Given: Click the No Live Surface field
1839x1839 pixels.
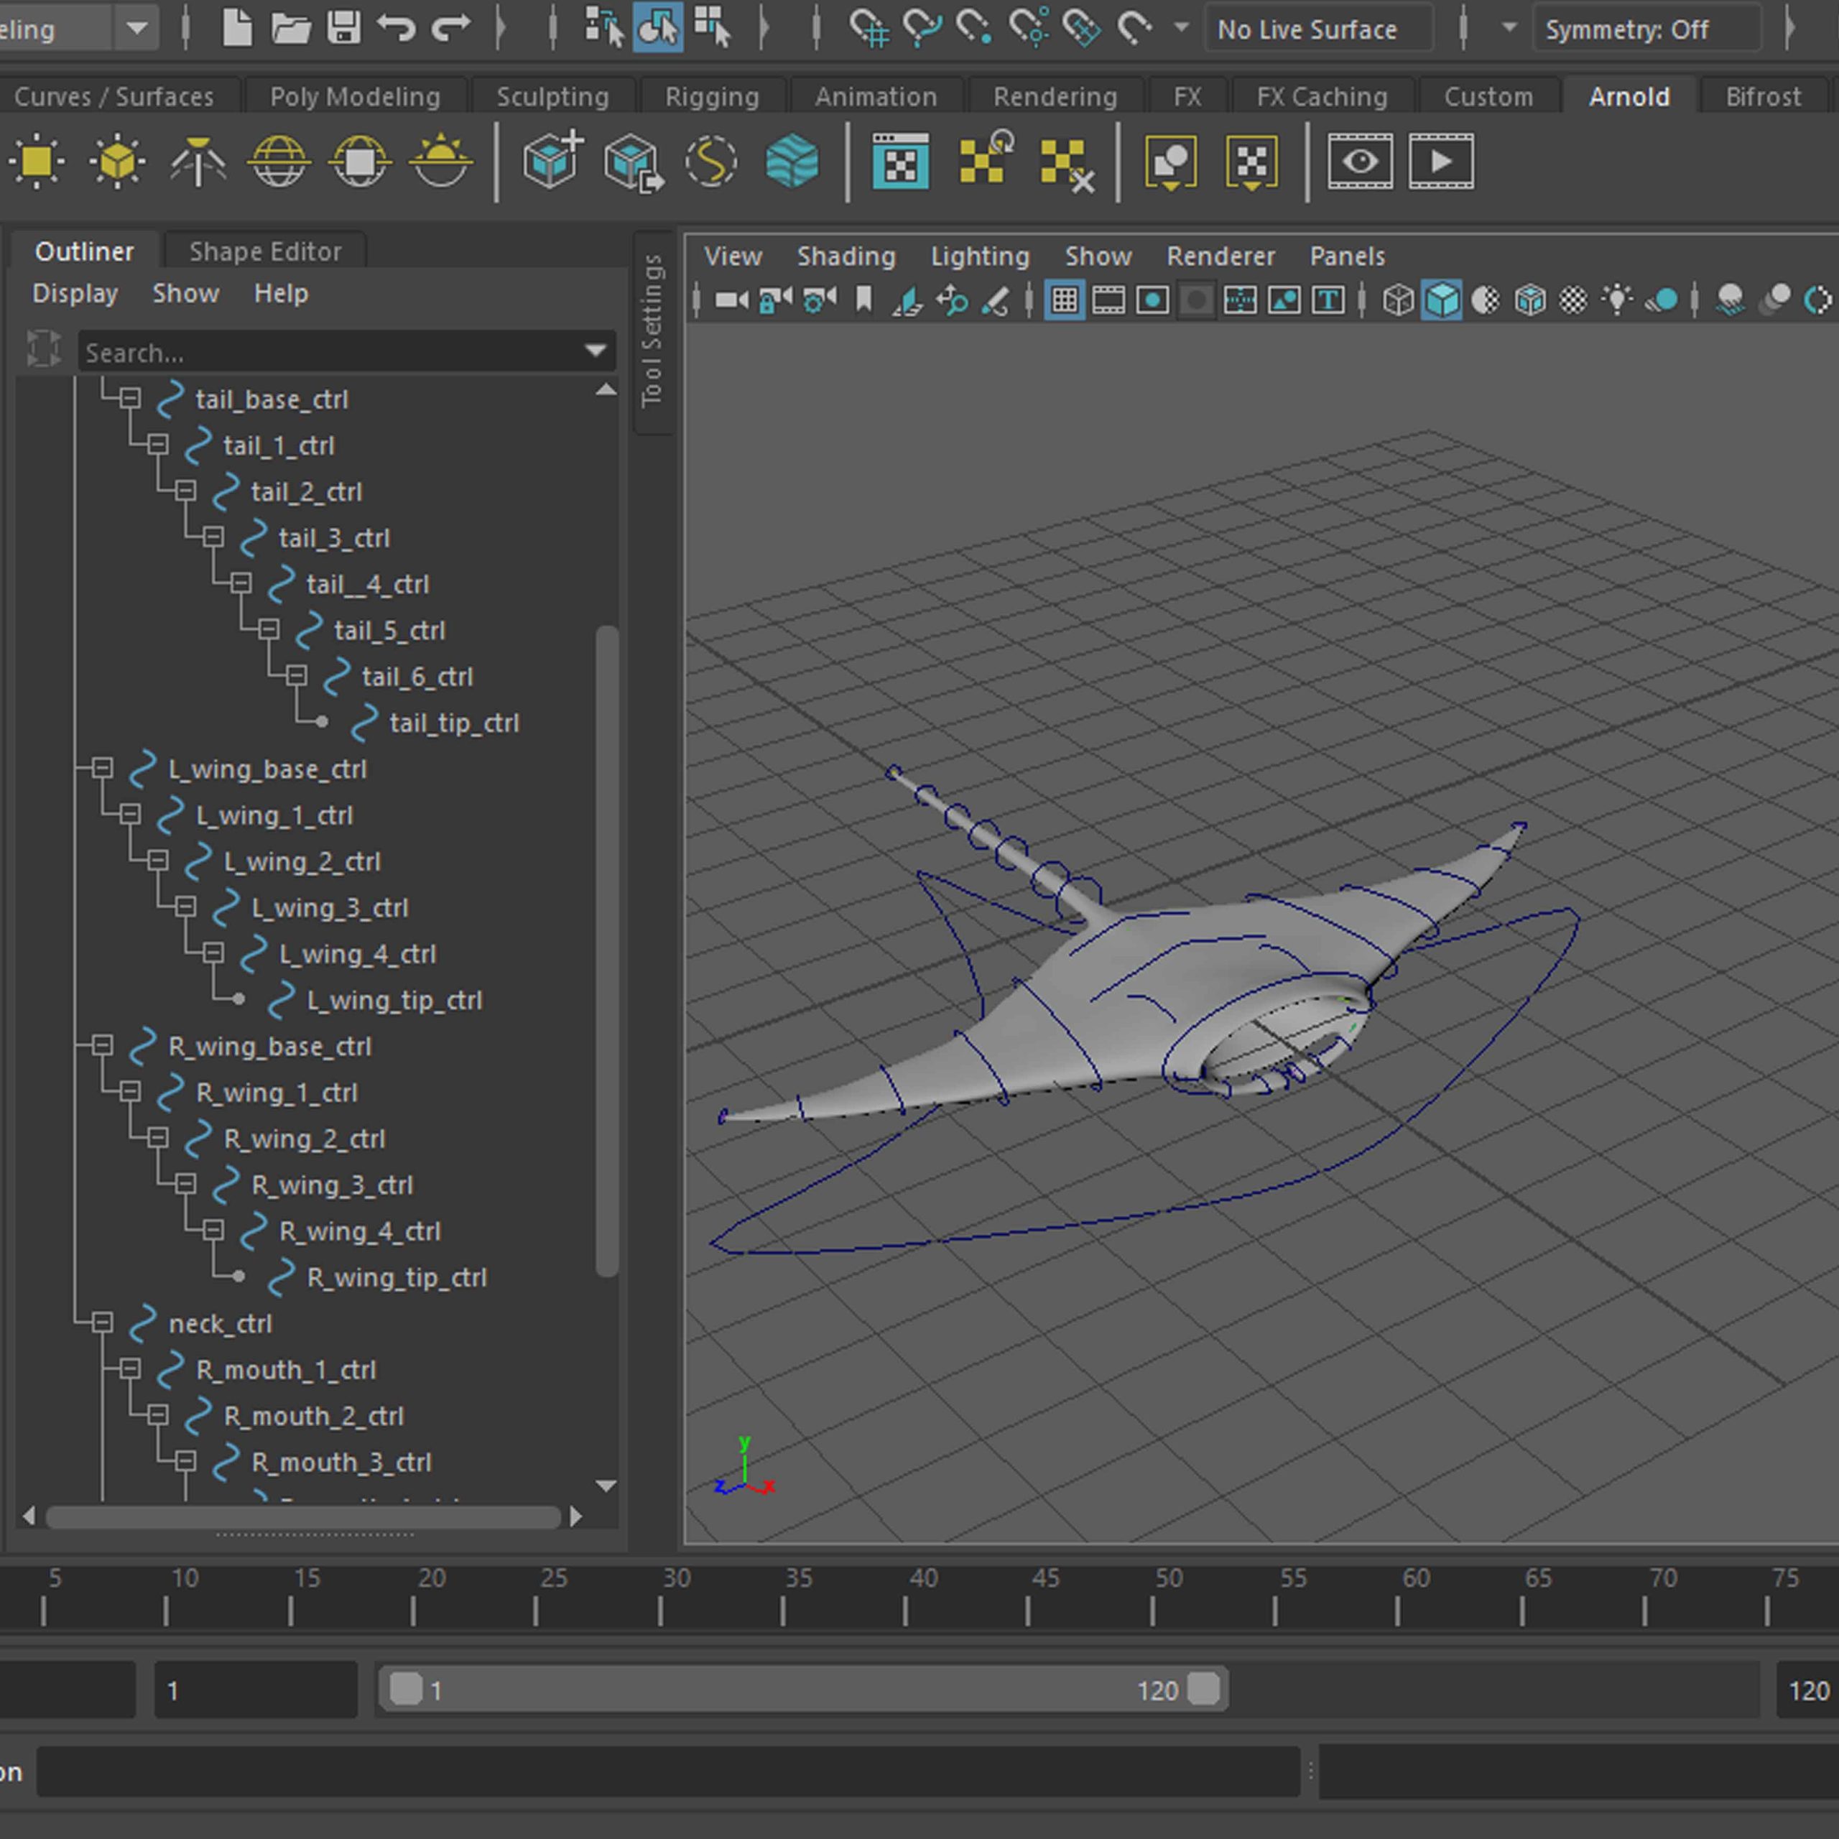Looking at the screenshot, I should tap(1318, 29).
